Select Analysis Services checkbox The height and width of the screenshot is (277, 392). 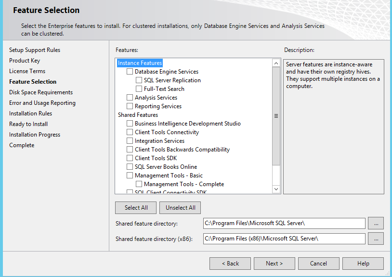(130, 98)
